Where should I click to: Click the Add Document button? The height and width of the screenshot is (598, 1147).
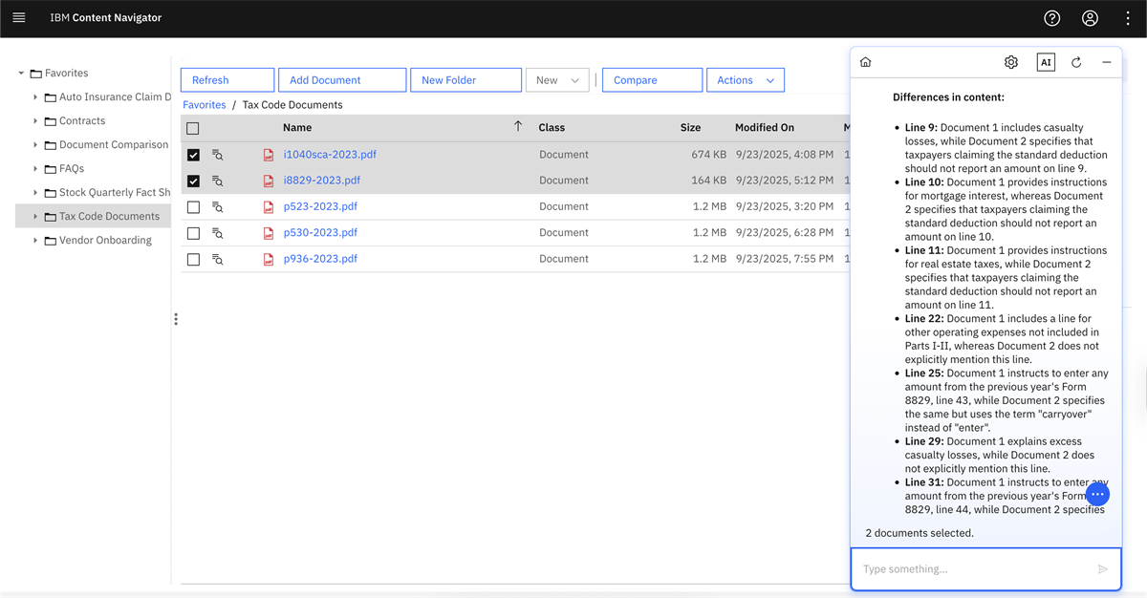pos(342,80)
